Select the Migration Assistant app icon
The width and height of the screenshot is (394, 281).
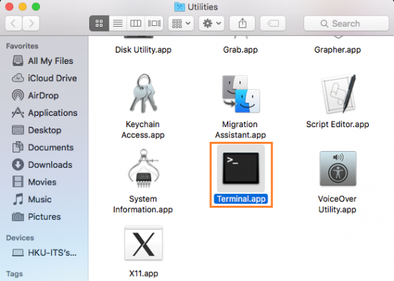[x=241, y=94]
